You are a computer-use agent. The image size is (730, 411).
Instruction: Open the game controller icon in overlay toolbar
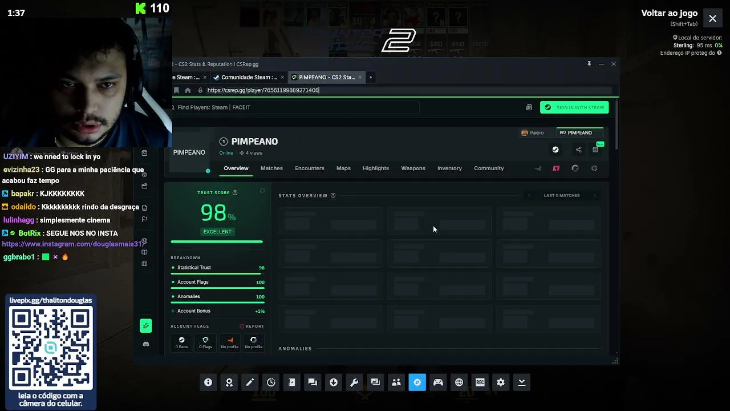coord(438,382)
